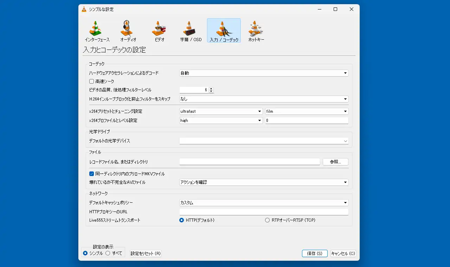Click the VLC cone icon in title bar
Viewport: 450px width, 267px height.
tap(84, 9)
